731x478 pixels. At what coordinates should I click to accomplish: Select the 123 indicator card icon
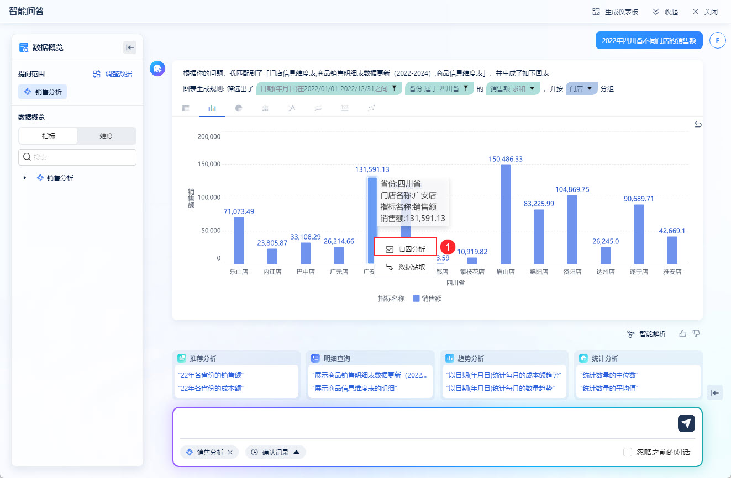tap(345, 108)
